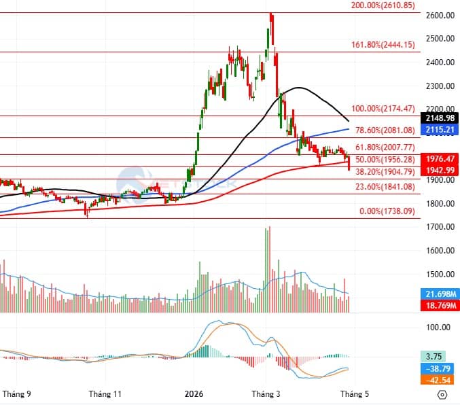Click the 38.20%(1904.79) Fibonacci label

click(x=385, y=171)
